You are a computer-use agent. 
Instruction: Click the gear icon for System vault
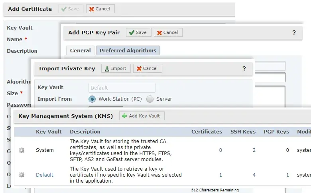click(22, 150)
